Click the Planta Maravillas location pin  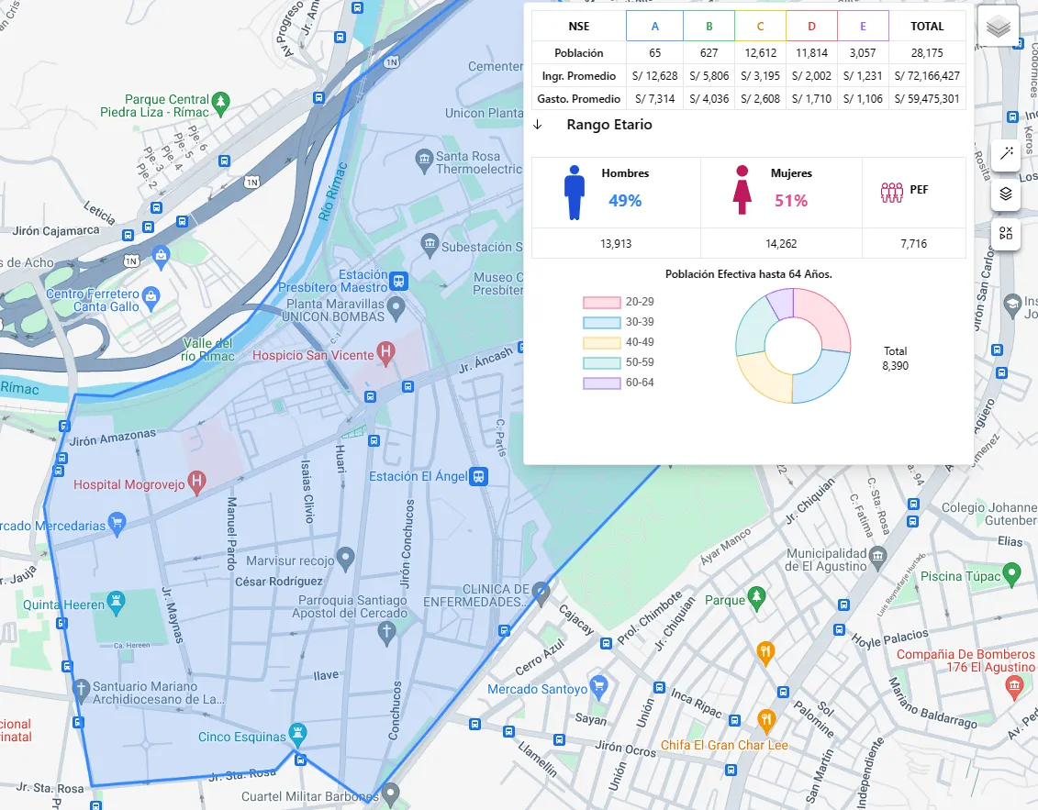(x=396, y=307)
